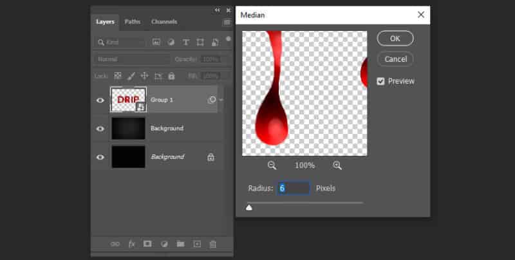515x260 pixels.
Task: Lock transparent pixels icon
Action: pyautogui.click(x=118, y=76)
